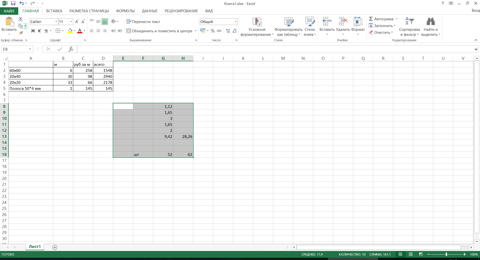Click the Cut scissors icon

click(x=20, y=19)
